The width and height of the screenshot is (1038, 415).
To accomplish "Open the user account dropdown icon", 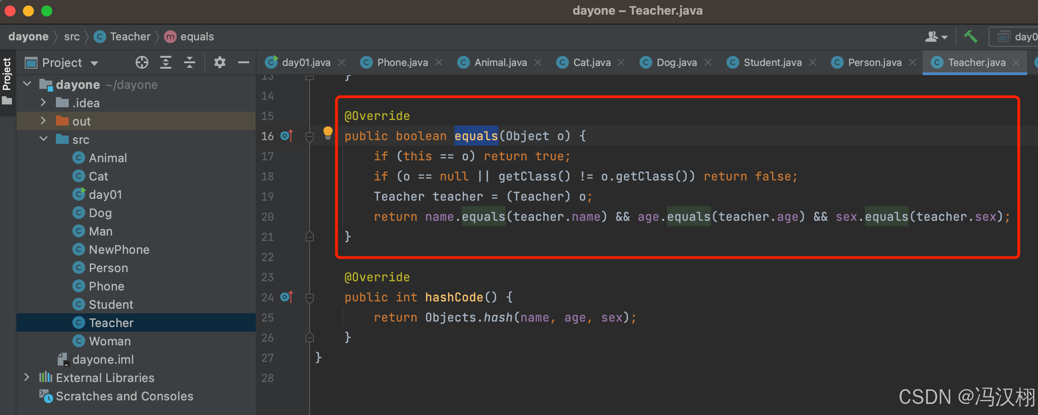I will tap(936, 37).
